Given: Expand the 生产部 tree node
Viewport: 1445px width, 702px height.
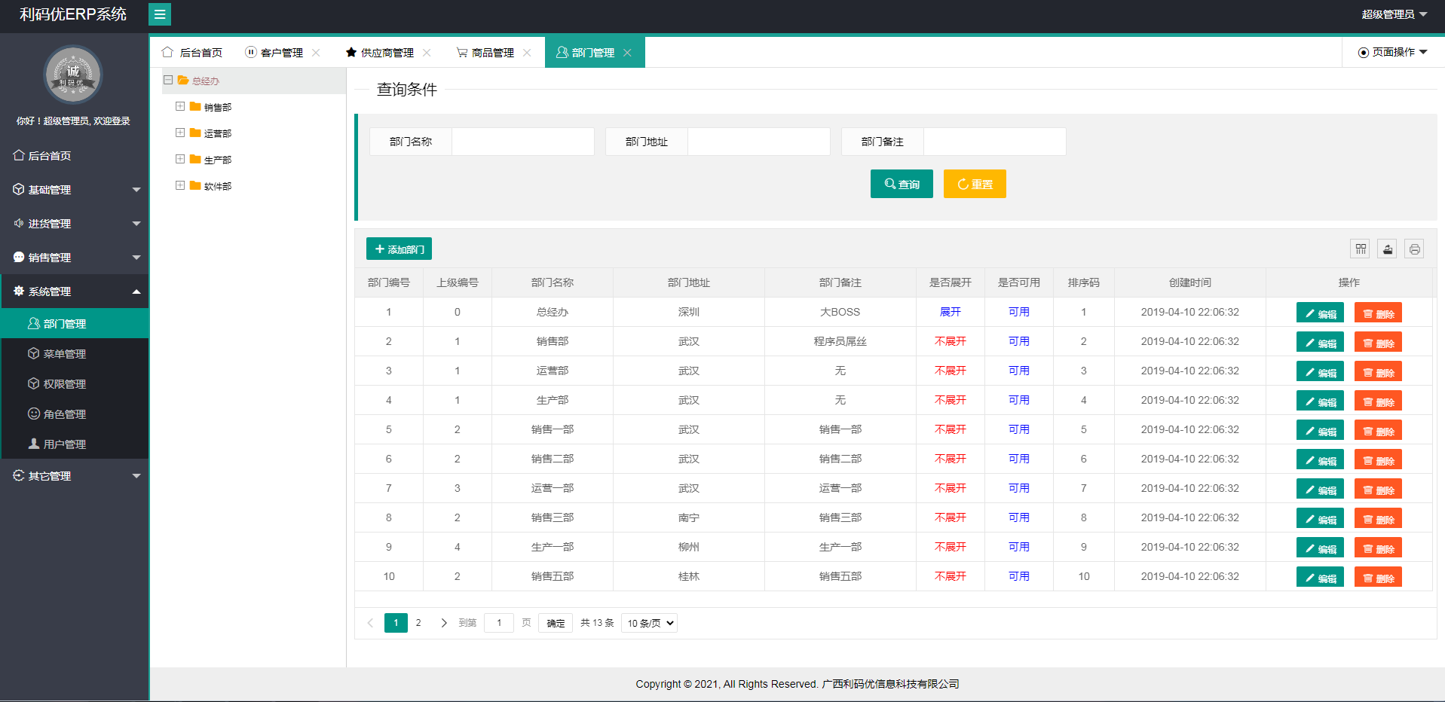Looking at the screenshot, I should coord(180,159).
